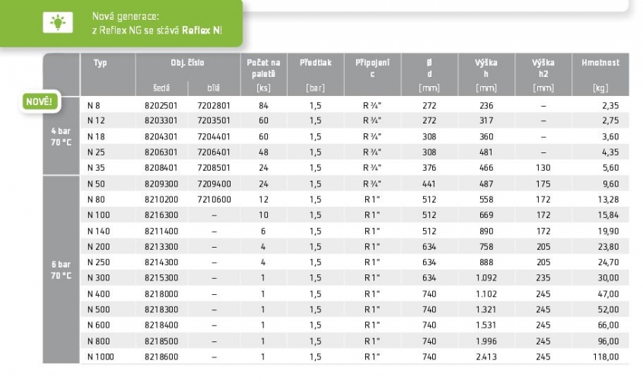Select type cell 'N 80'

tap(96, 200)
